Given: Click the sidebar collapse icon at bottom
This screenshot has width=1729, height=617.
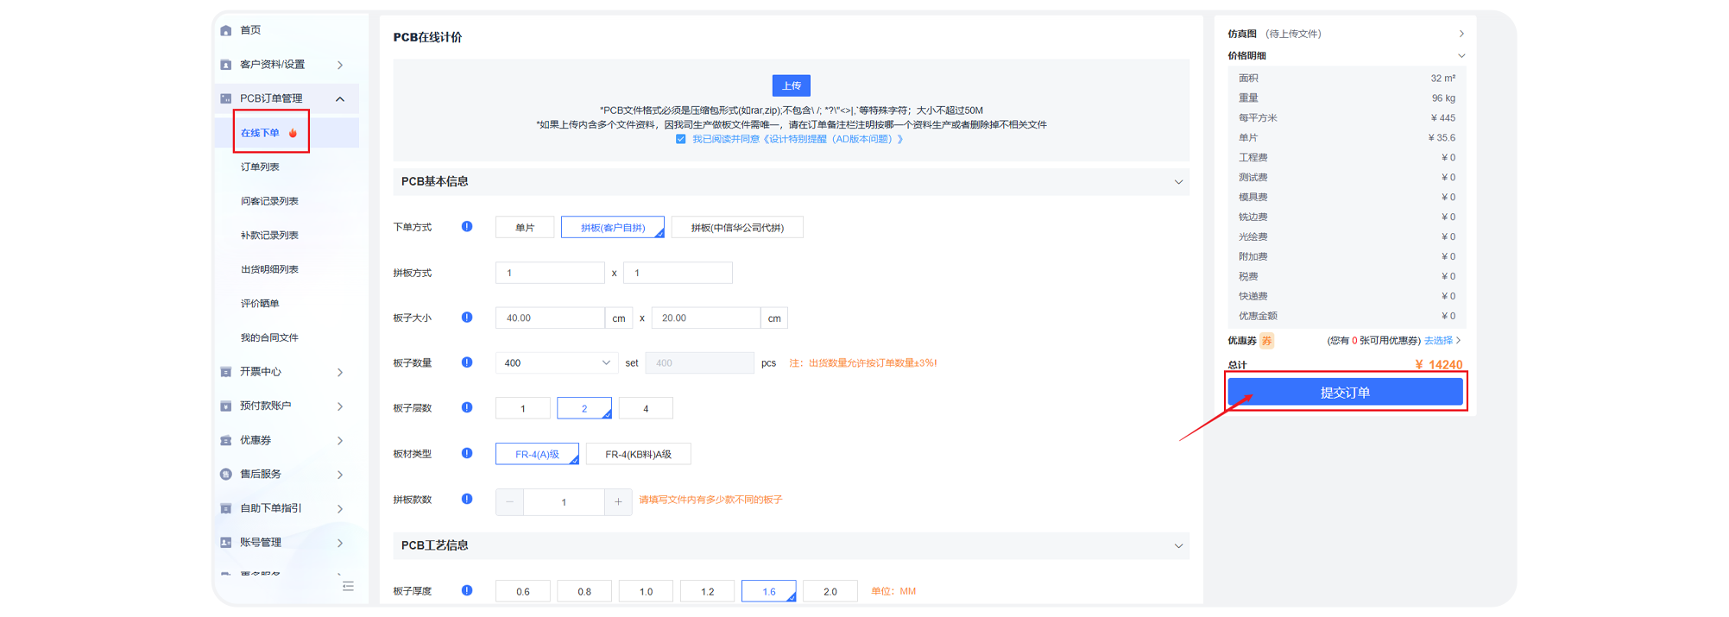Looking at the screenshot, I should pyautogui.click(x=348, y=587).
